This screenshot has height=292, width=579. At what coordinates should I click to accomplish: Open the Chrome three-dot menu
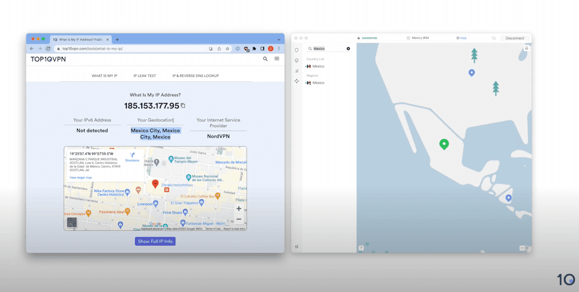coord(279,49)
